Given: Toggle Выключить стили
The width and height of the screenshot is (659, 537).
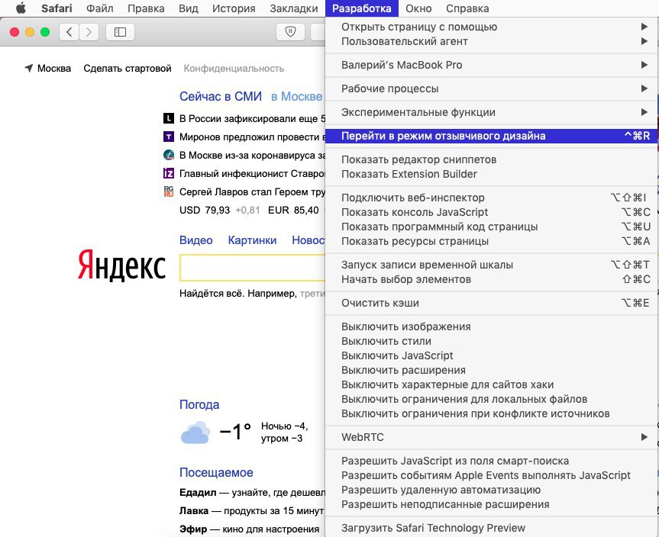Looking at the screenshot, I should pyautogui.click(x=491, y=341).
